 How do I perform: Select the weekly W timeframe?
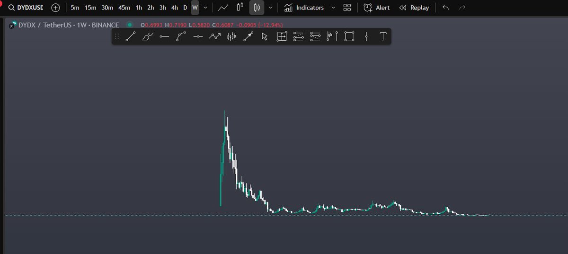195,8
